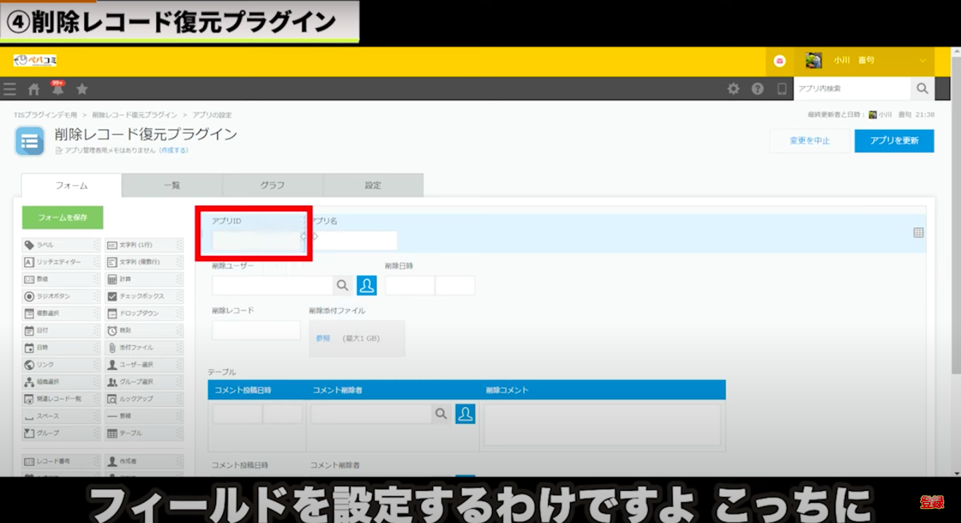Click the table settings grid icon at row end

click(x=918, y=232)
